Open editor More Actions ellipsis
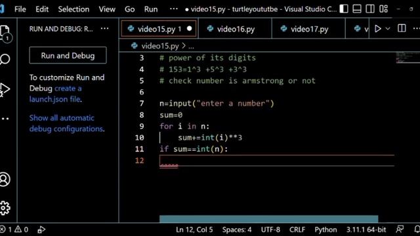 point(416,28)
